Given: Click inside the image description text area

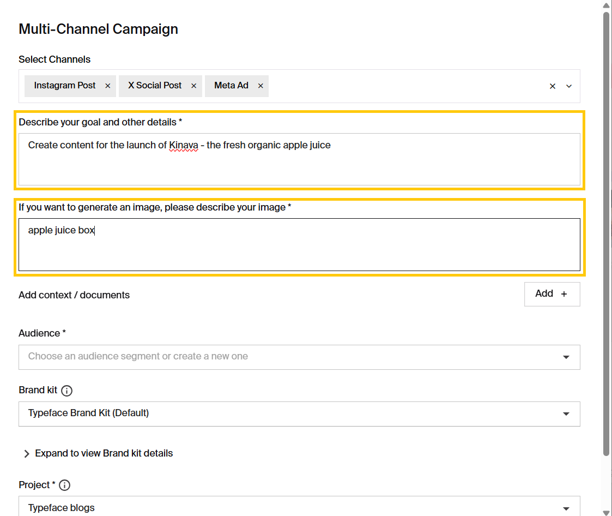Looking at the screenshot, I should (299, 244).
